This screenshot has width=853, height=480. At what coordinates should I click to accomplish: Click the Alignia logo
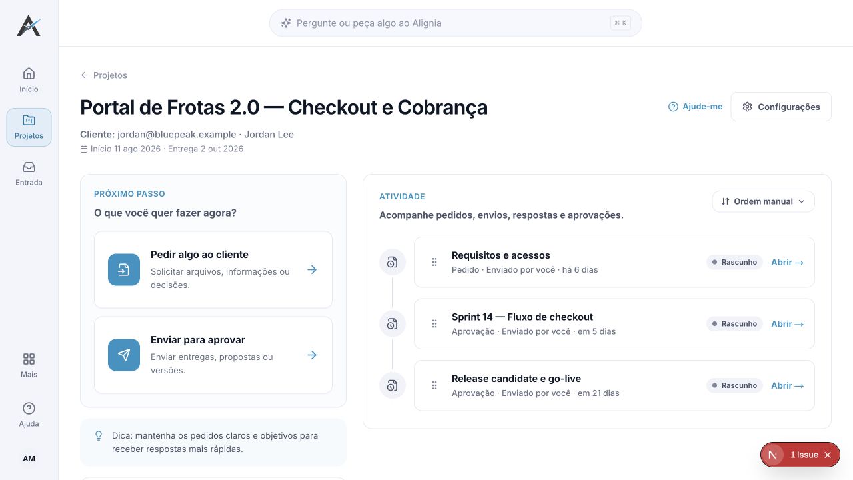point(29,25)
